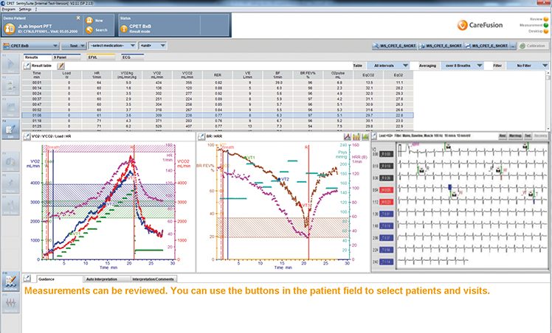Toggle the Review status indicator
The height and width of the screenshot is (333, 552).
point(546,19)
